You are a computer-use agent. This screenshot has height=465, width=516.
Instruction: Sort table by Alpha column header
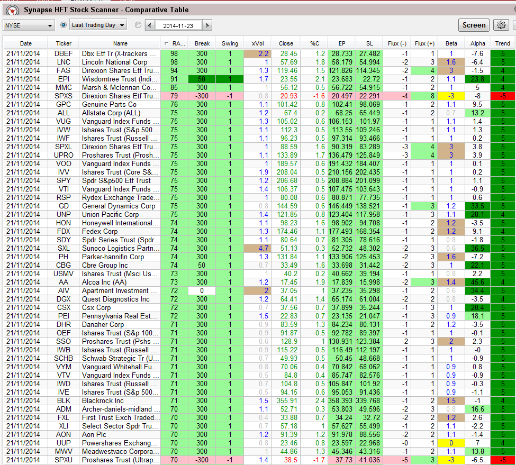477,43
